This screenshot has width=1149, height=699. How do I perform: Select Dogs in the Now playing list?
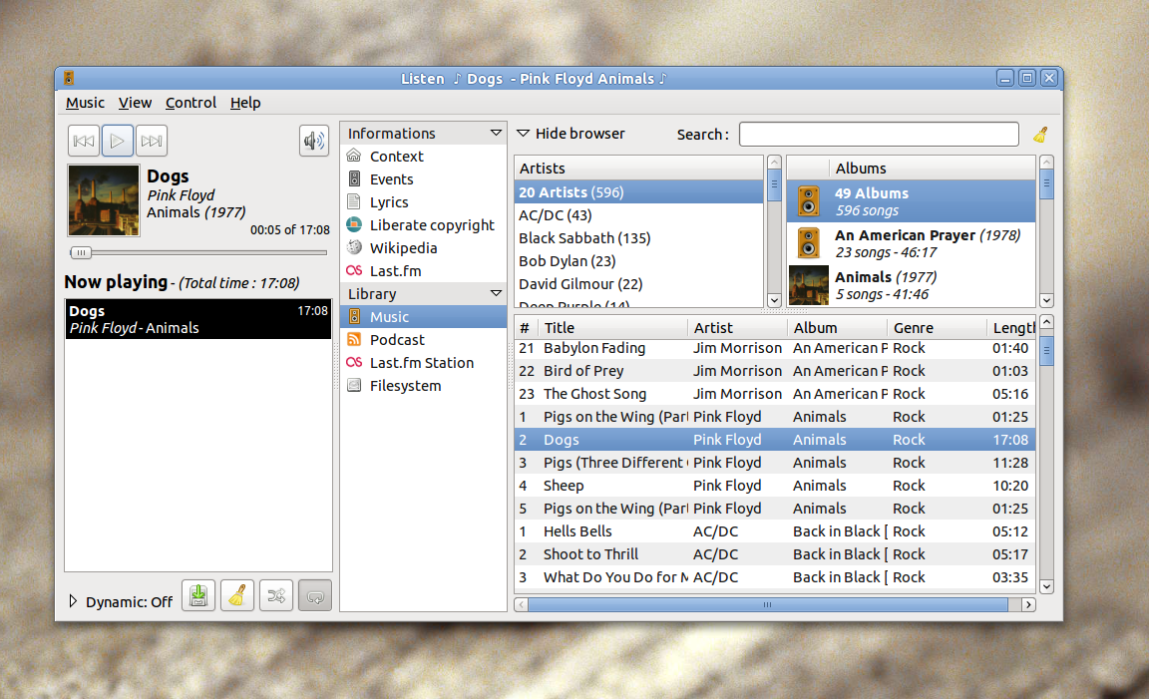coord(198,319)
